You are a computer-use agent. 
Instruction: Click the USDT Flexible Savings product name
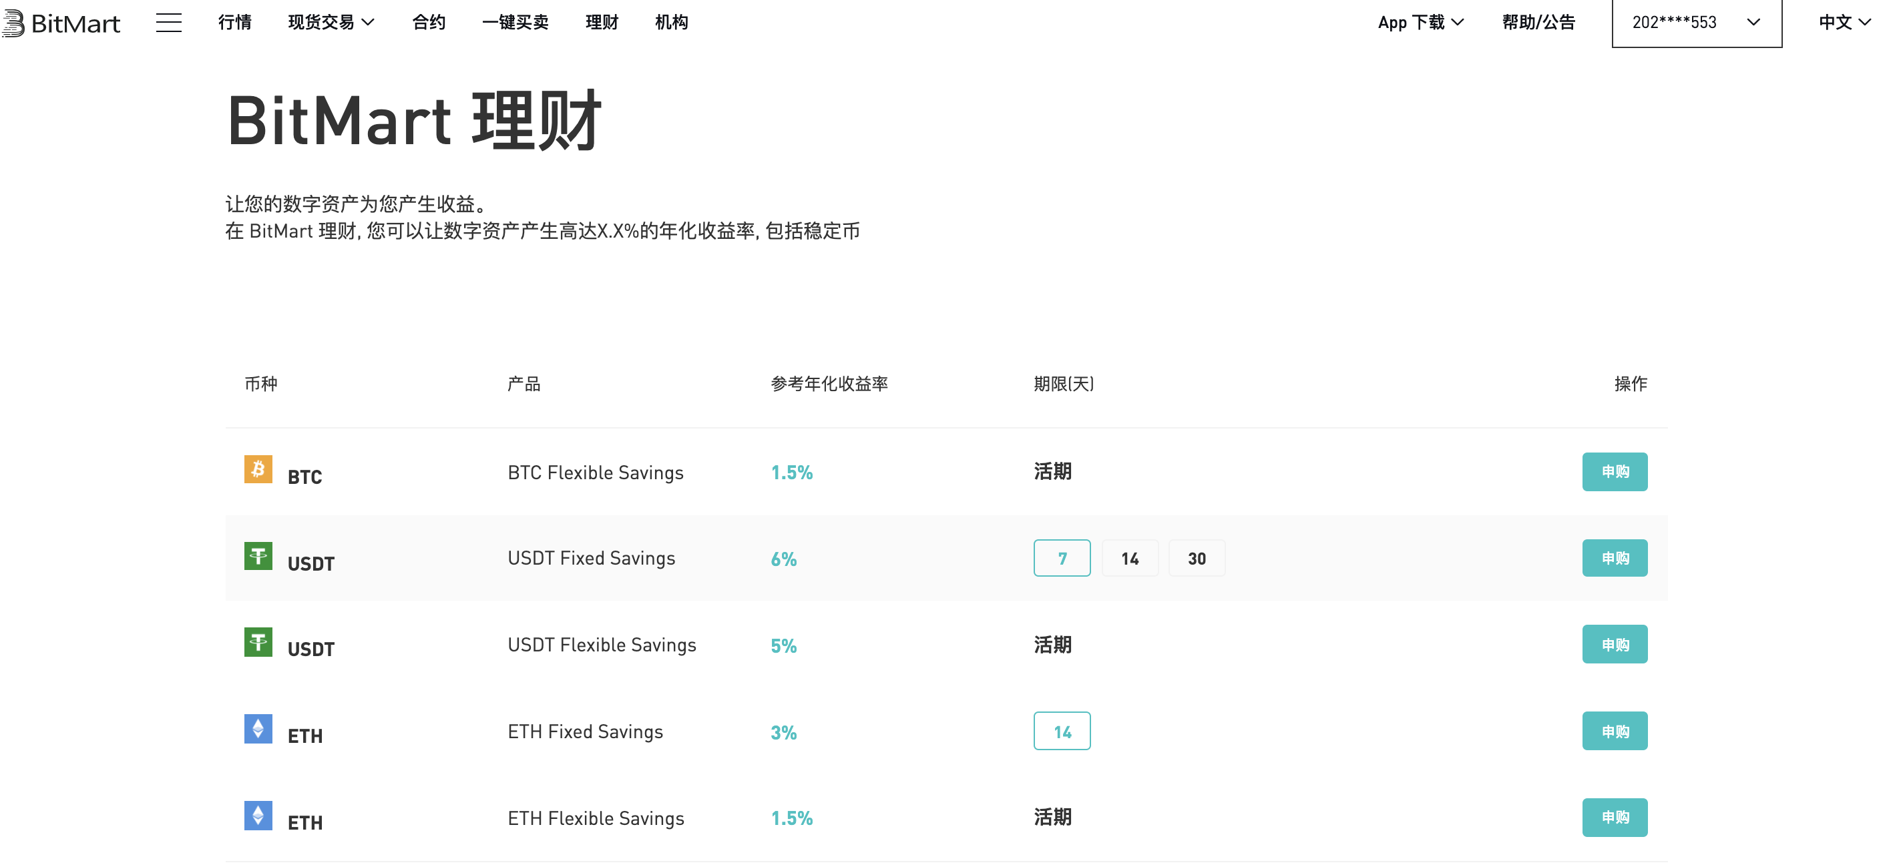602,645
